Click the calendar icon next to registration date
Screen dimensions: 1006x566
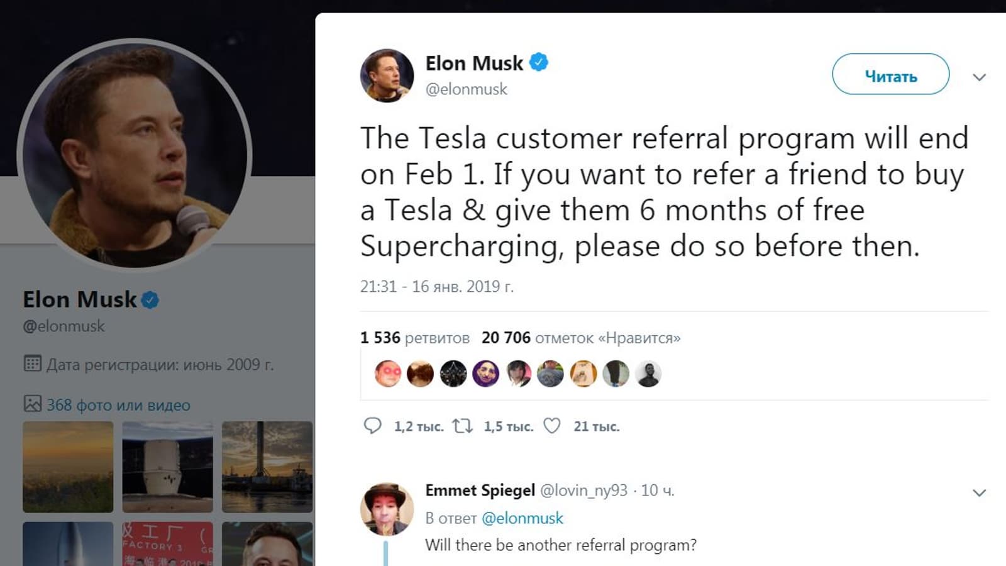(x=32, y=363)
